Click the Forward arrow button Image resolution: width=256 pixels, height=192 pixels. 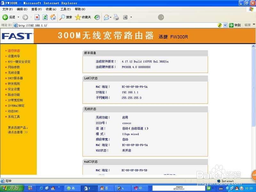click(25, 17)
